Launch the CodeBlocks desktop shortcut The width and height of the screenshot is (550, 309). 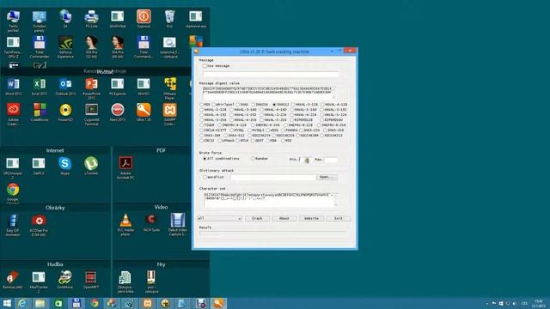click(40, 112)
